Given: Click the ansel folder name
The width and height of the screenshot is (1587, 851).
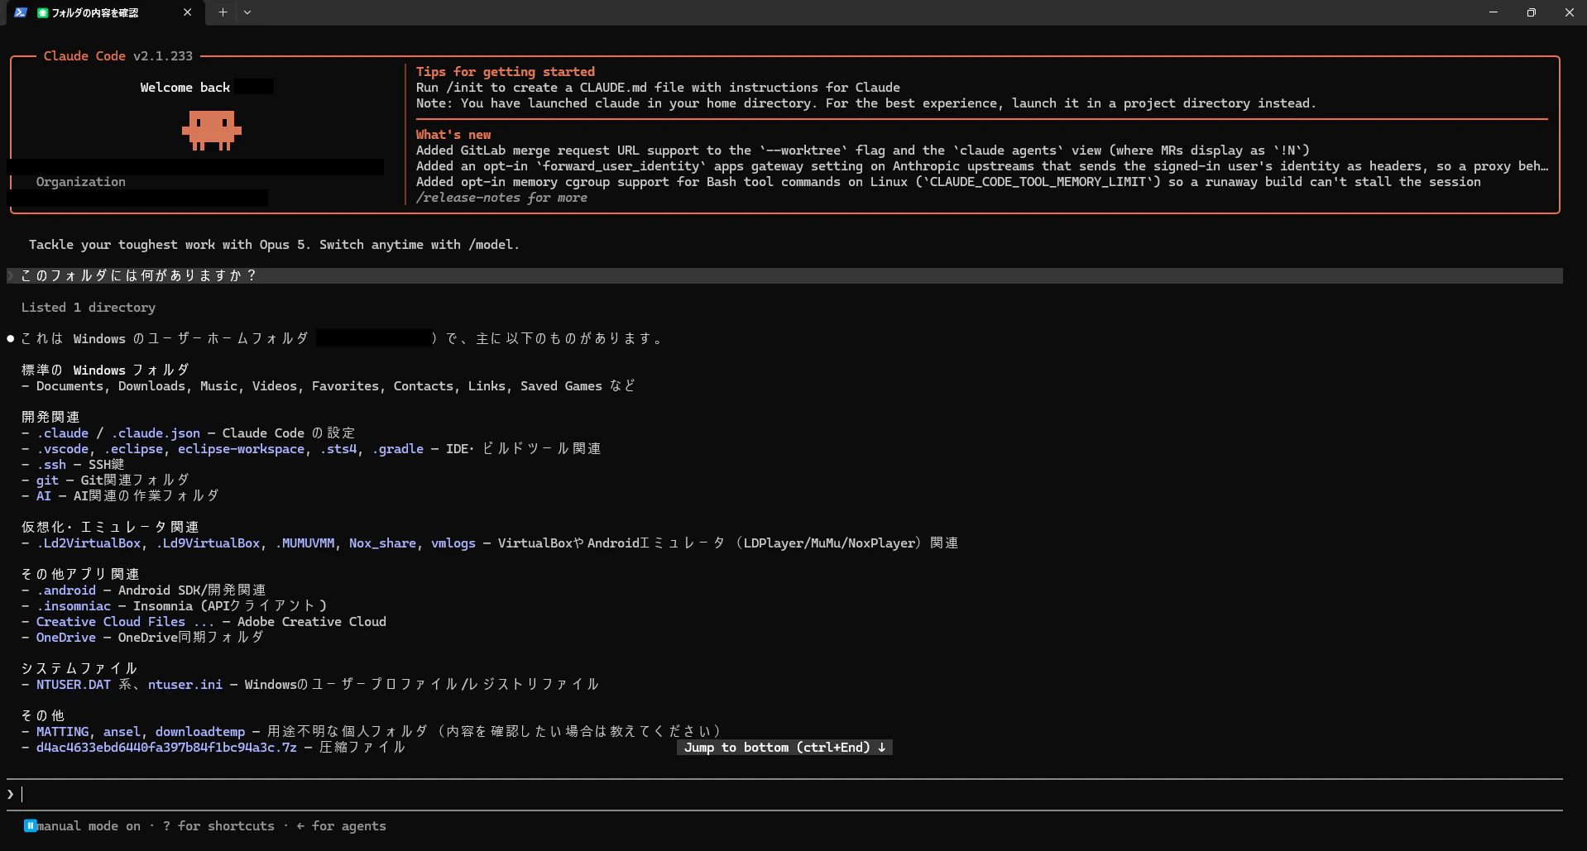Looking at the screenshot, I should point(122,732).
